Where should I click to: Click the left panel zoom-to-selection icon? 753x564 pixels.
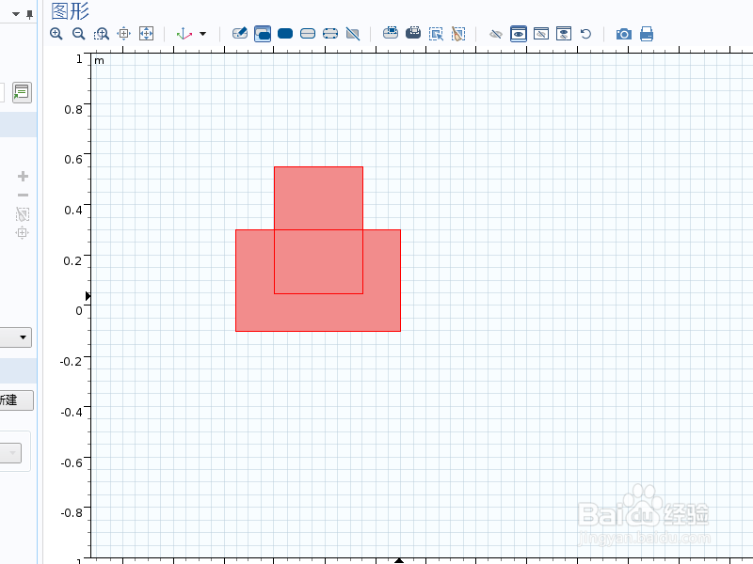pyautogui.click(x=22, y=232)
